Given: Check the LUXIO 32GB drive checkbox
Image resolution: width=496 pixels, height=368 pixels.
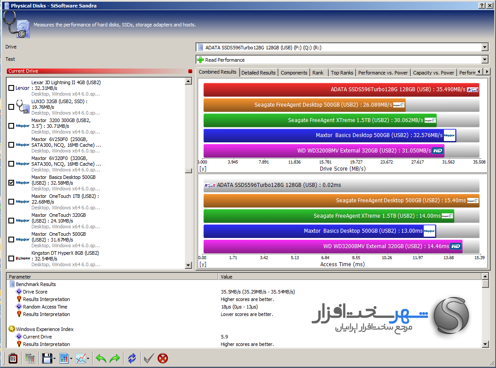Looking at the screenshot, I should point(11,107).
